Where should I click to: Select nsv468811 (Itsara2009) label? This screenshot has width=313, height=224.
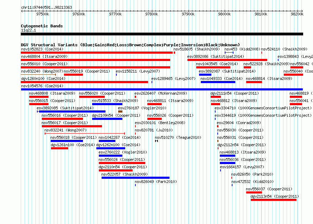(170, 101)
